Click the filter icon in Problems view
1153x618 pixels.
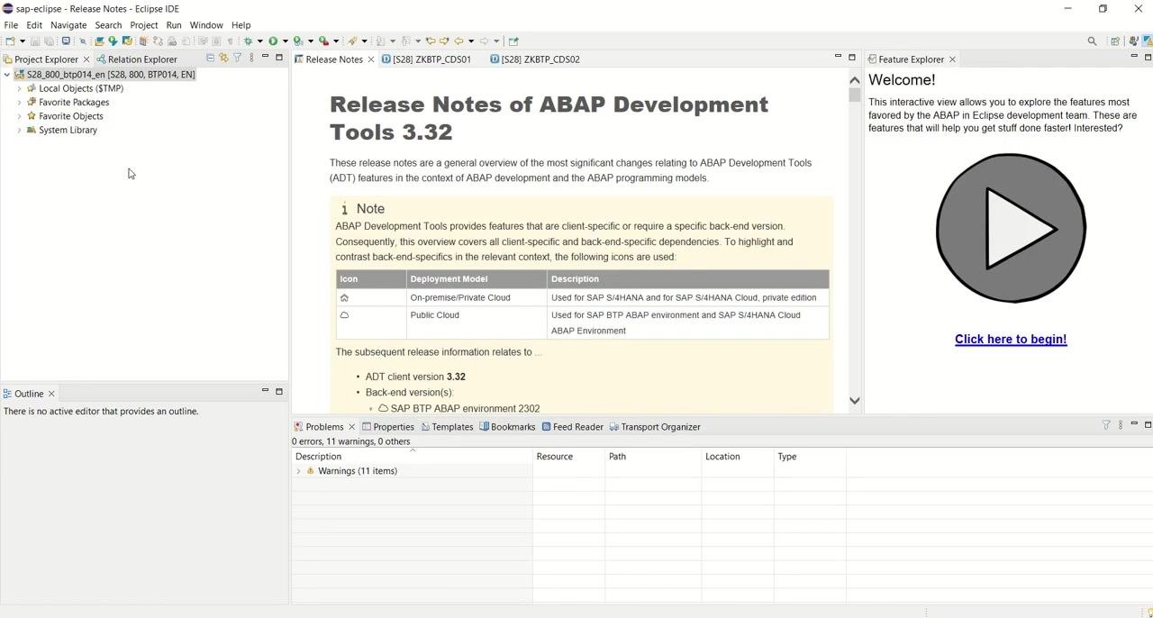point(1106,425)
